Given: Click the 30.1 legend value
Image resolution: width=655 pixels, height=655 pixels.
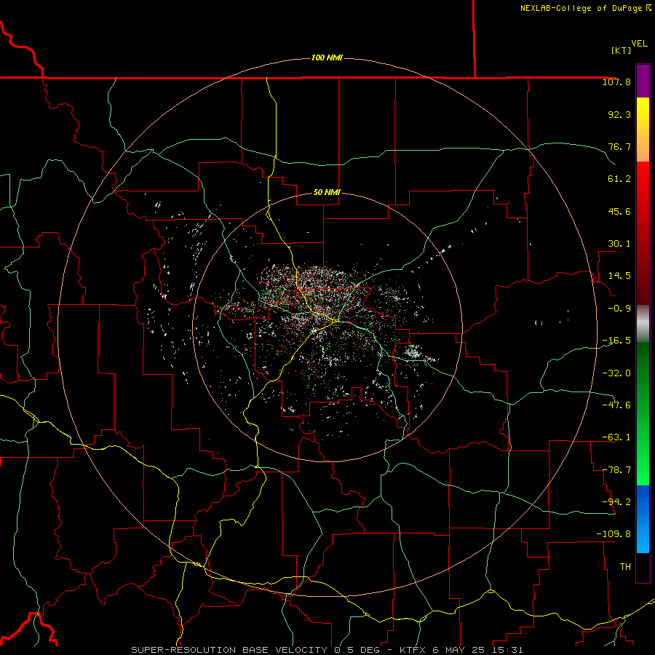Looking at the screenshot, I should coord(619,244).
